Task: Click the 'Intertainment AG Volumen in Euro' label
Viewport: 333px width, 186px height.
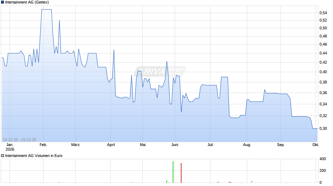Action: point(34,156)
